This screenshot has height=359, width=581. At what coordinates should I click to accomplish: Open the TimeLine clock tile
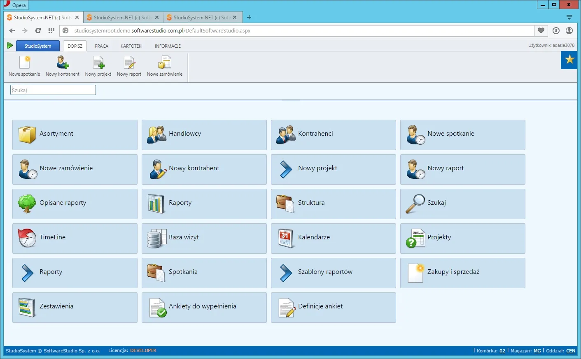[75, 239]
